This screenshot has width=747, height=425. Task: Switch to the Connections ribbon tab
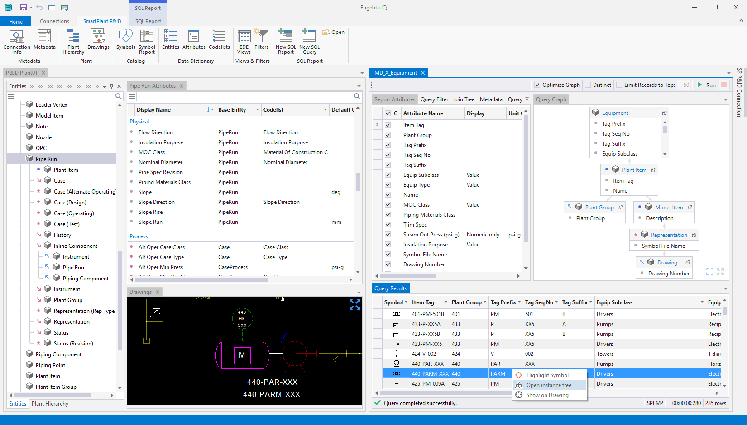click(54, 21)
